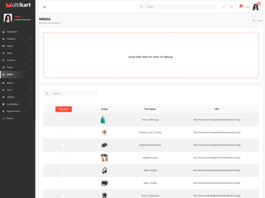Go to Dashboard in the sidebar

12,32
